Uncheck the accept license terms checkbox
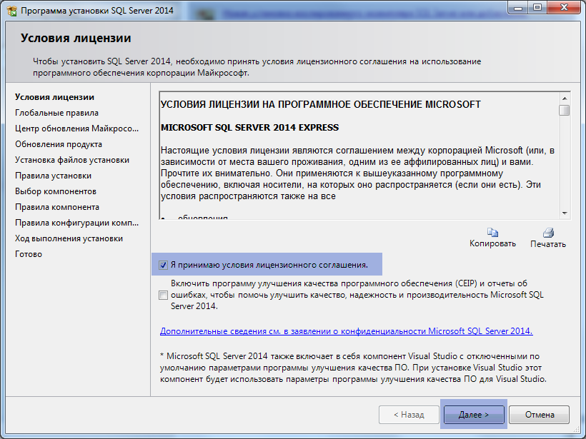The width and height of the screenshot is (586, 439). [x=164, y=265]
